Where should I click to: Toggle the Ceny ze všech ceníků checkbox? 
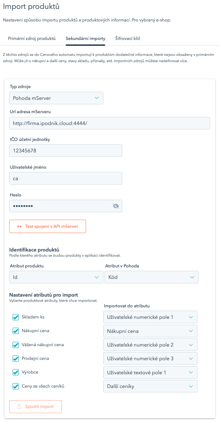[15, 386]
